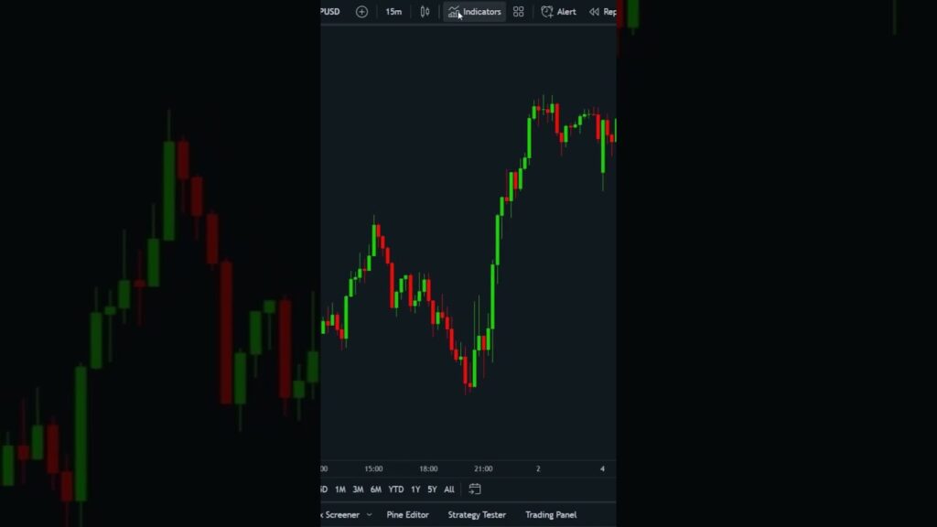The image size is (937, 527).
Task: Select the 5Y date range
Action: pyautogui.click(x=432, y=489)
